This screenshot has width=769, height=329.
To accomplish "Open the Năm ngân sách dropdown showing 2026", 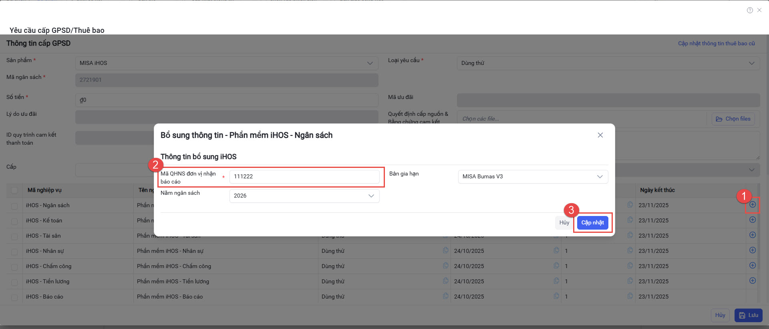I will pyautogui.click(x=304, y=196).
